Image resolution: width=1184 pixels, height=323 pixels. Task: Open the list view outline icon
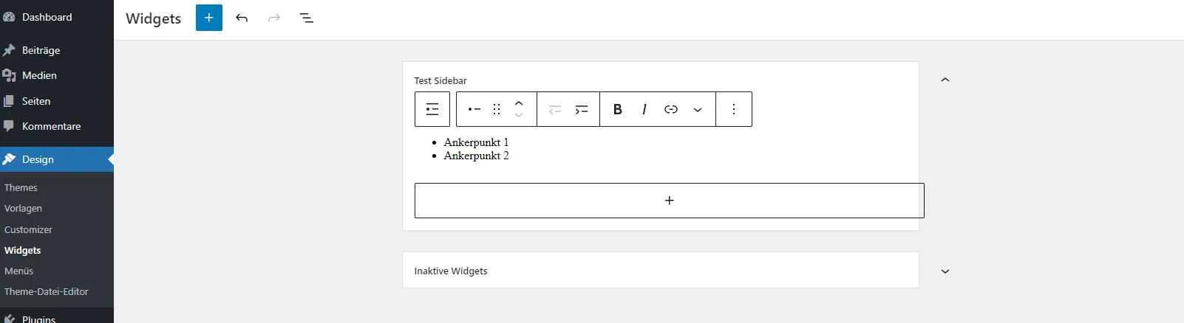point(307,18)
